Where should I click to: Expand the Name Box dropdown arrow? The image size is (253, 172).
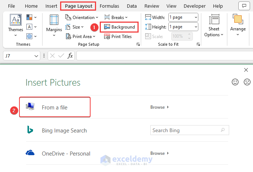[x=36, y=56]
